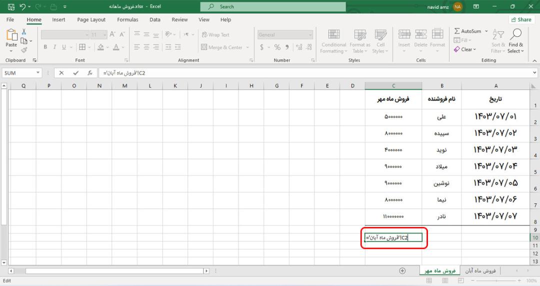Click the Search box in title bar
Viewport: 540px width, 286px height.
click(x=273, y=6)
